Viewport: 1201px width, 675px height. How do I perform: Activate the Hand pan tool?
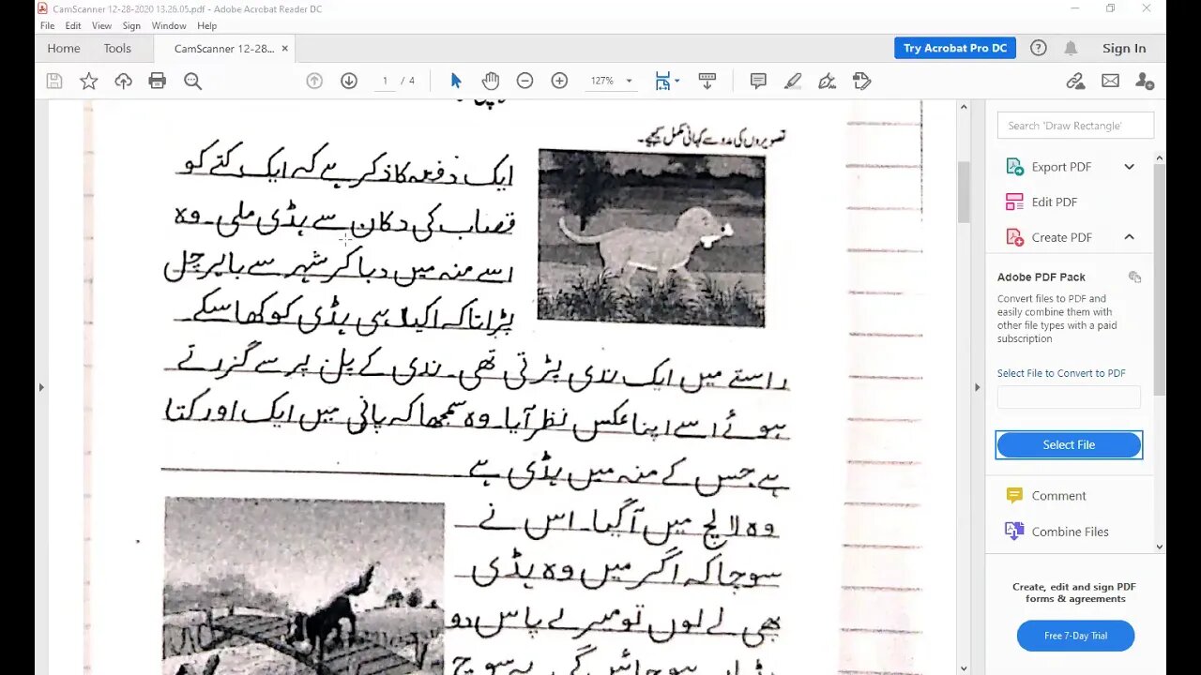[x=490, y=82]
